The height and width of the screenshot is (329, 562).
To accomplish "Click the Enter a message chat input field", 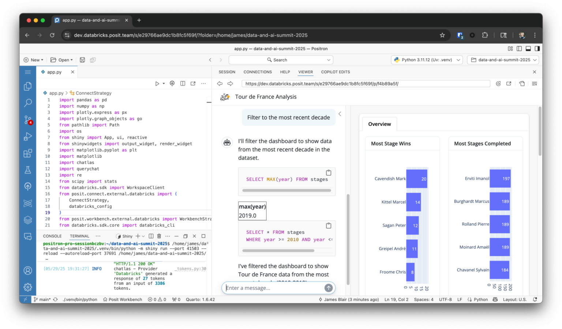I will click(x=278, y=288).
